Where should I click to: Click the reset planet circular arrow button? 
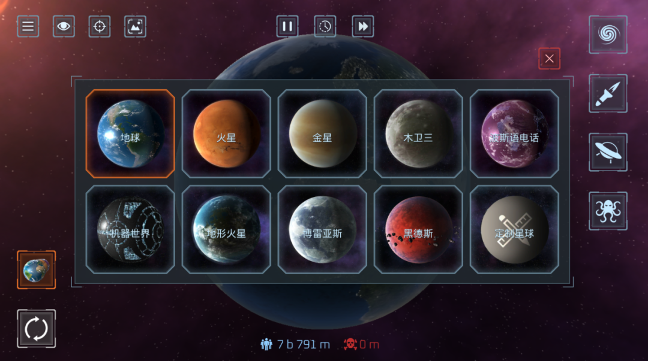[x=37, y=329]
